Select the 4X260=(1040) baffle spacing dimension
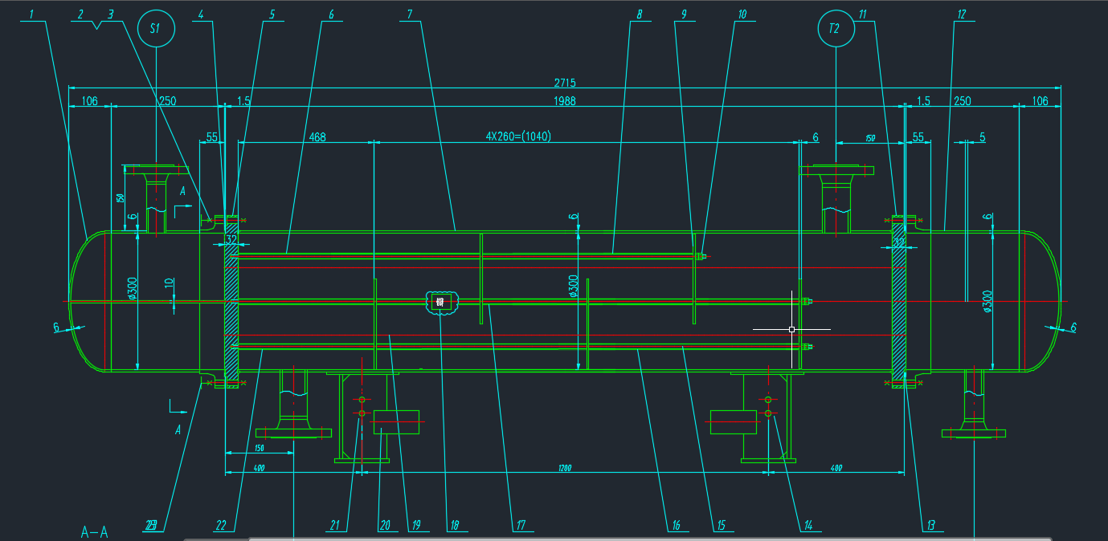Screen dimensions: 1108x541 [518, 136]
